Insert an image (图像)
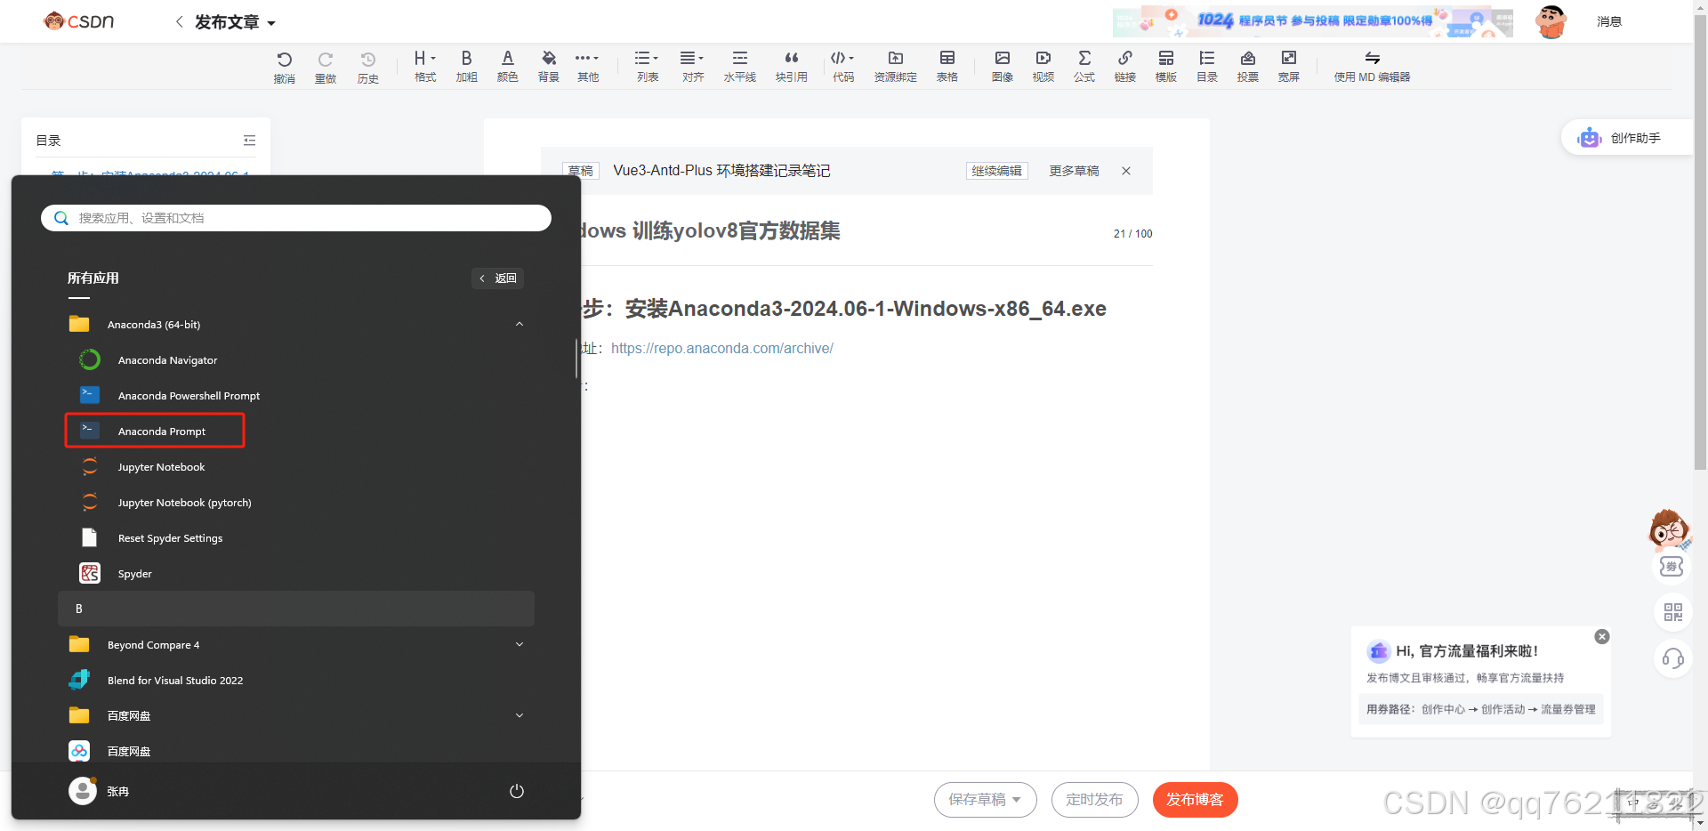 tap(1003, 66)
